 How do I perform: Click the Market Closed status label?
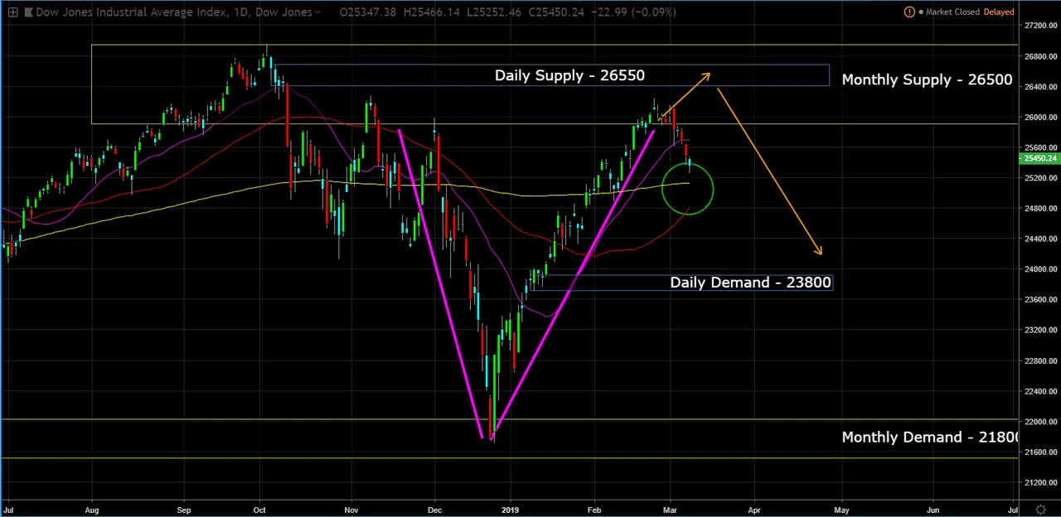tap(952, 12)
